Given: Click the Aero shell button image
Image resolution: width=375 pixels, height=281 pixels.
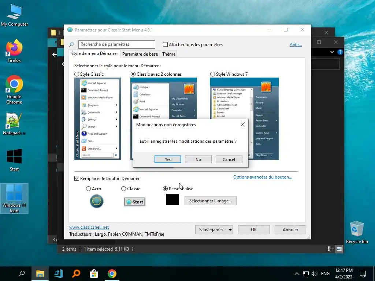Looking at the screenshot, I should 97,201.
